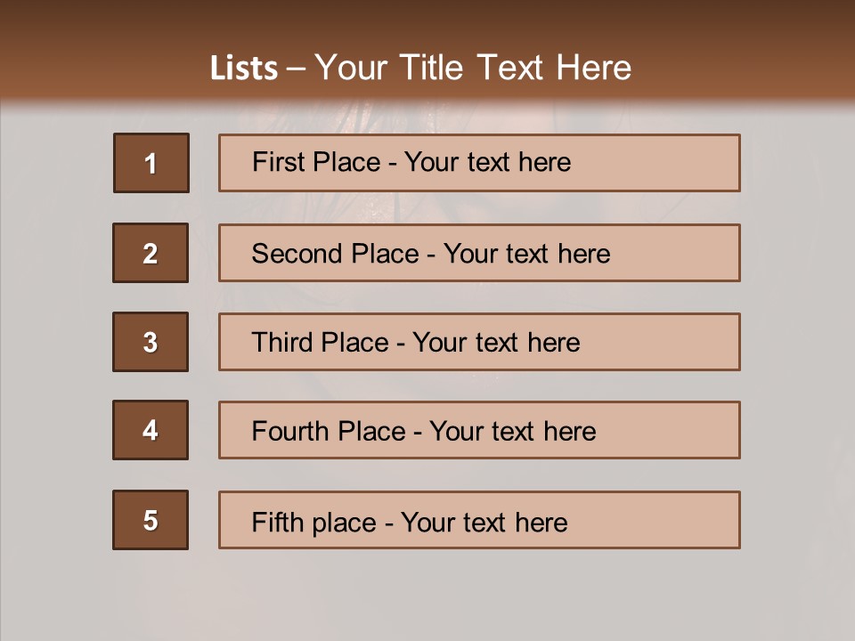
Task: Click the word 'Third' in the list
Action: 285,343
